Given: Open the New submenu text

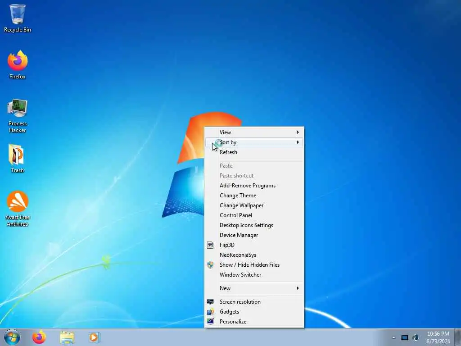Looking at the screenshot, I should (x=225, y=288).
